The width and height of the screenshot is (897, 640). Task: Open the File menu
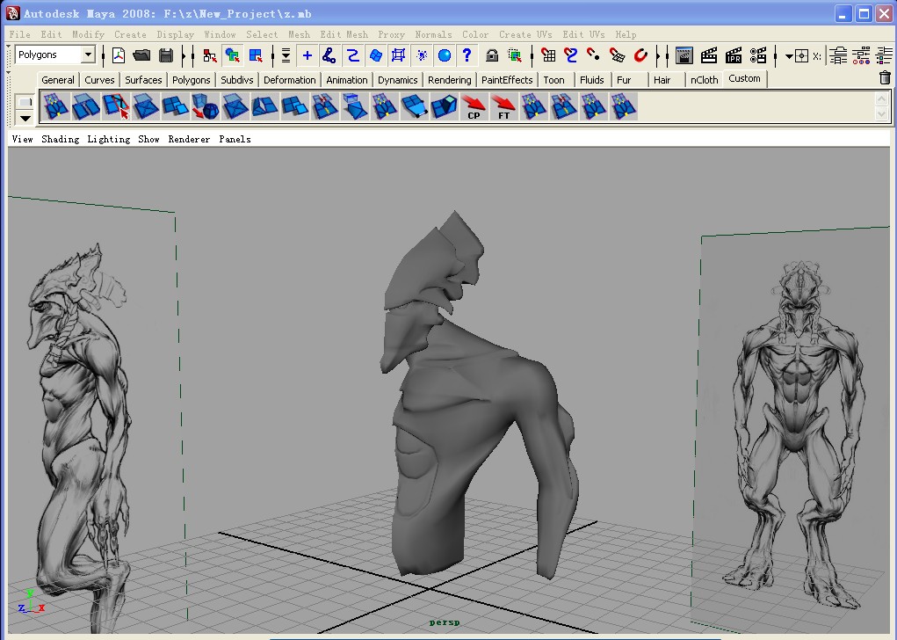coord(20,34)
